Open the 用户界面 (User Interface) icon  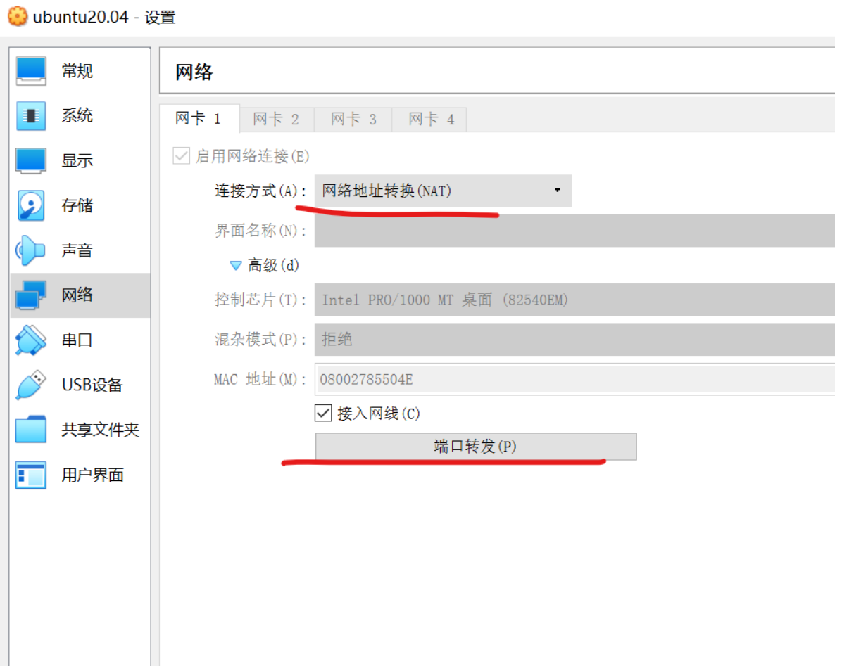(x=31, y=475)
